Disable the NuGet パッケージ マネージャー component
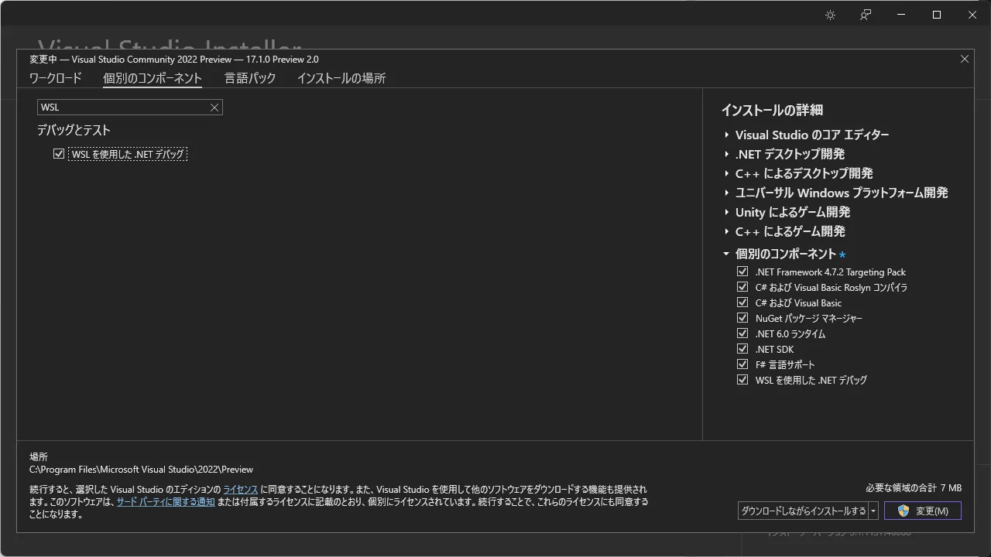 point(742,317)
